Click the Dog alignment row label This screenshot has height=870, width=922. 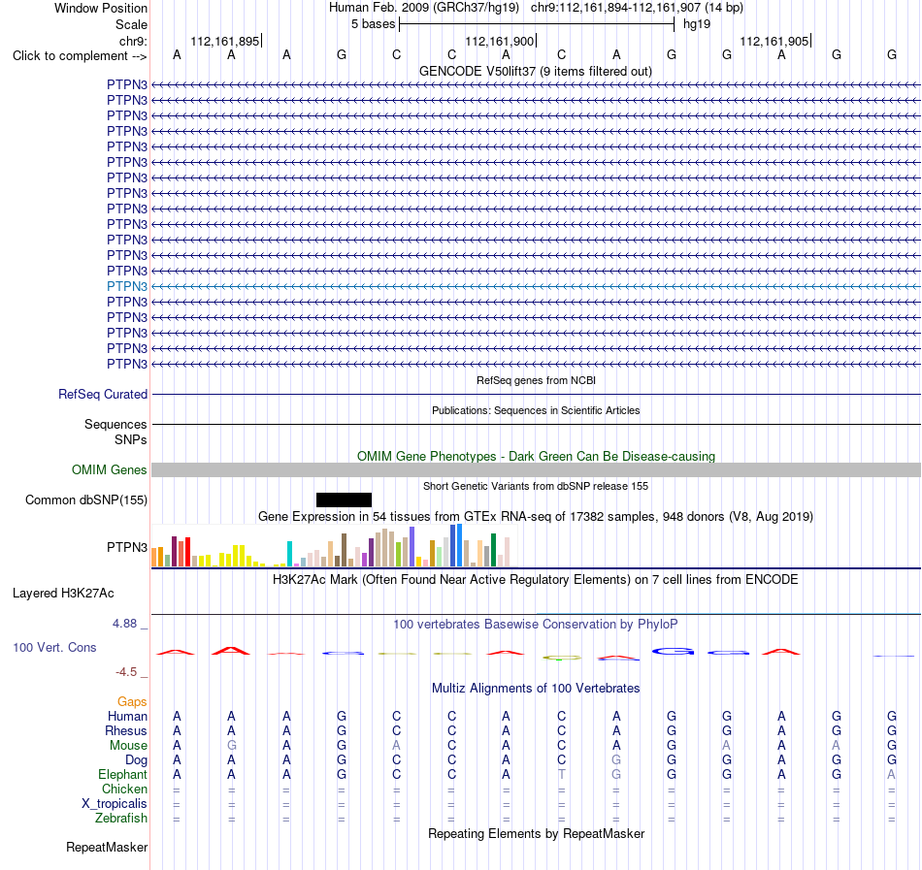pos(136,760)
